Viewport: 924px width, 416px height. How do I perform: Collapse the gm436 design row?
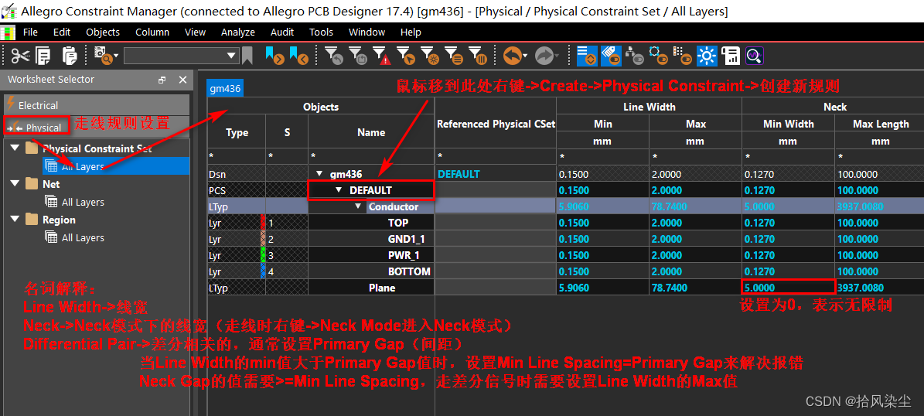tap(319, 174)
